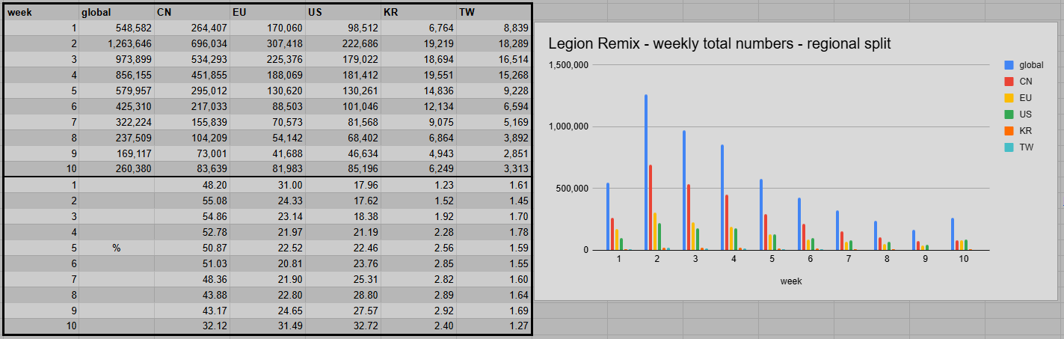Screen dimensions: 1064x339
Task: Select the percentage cell 55.08
Action: [191, 201]
